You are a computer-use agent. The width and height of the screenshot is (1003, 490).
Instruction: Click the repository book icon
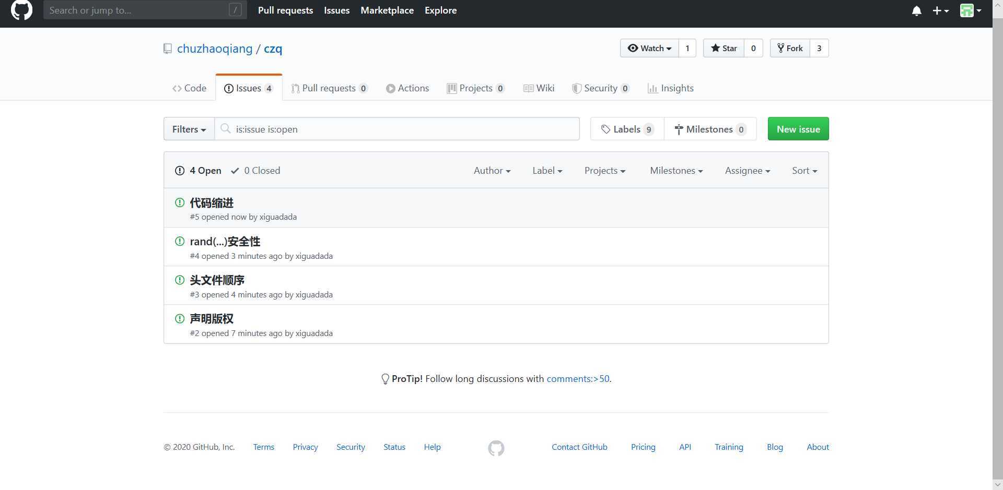click(x=168, y=49)
